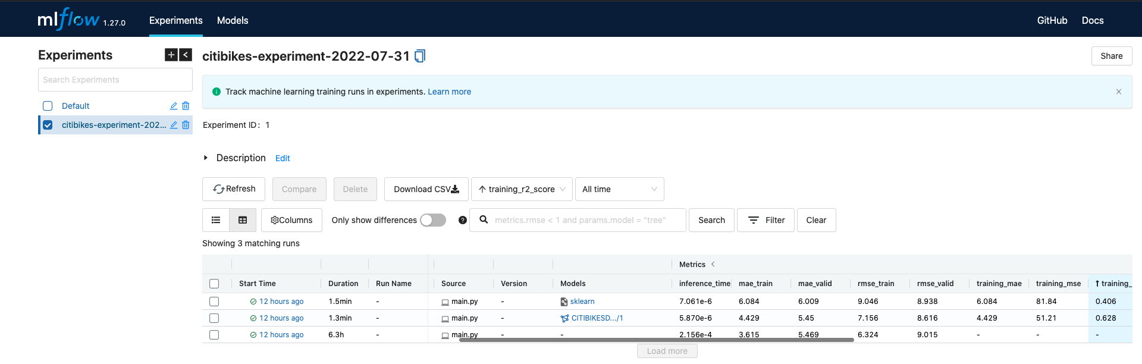Sort by training_ column header
The width and height of the screenshot is (1142, 364).
tap(1111, 284)
